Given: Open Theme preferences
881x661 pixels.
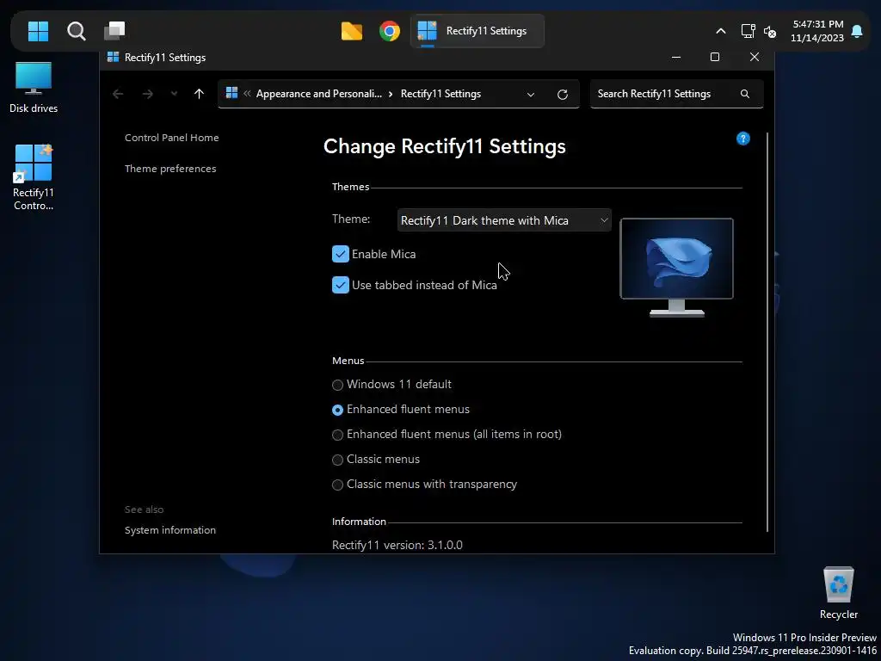Looking at the screenshot, I should coord(170,169).
